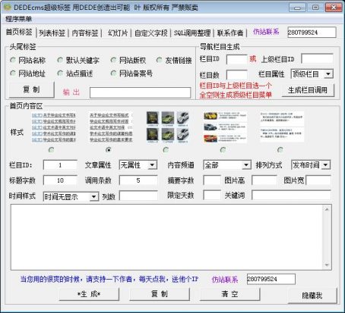Screen dimensions: 345x313
Task: Click the 栏目ID field in 导航栏目生成
Action: [236, 60]
